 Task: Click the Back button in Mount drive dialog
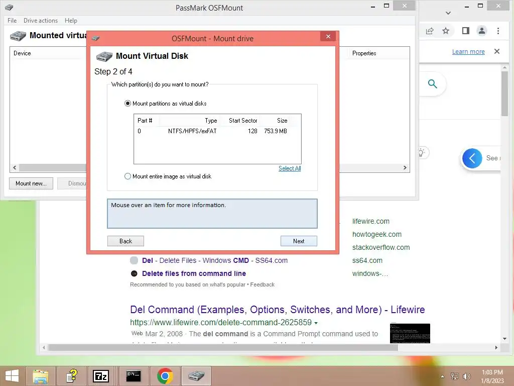click(125, 241)
